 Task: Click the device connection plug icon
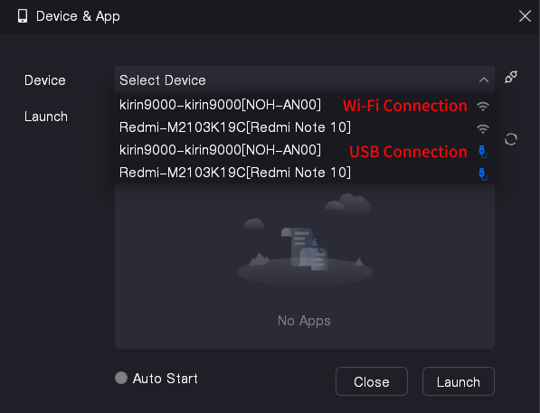click(x=511, y=77)
